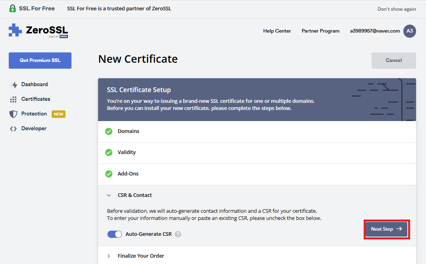This screenshot has width=426, height=264.
Task: Open the Certificates menu item
Action: [x=36, y=99]
